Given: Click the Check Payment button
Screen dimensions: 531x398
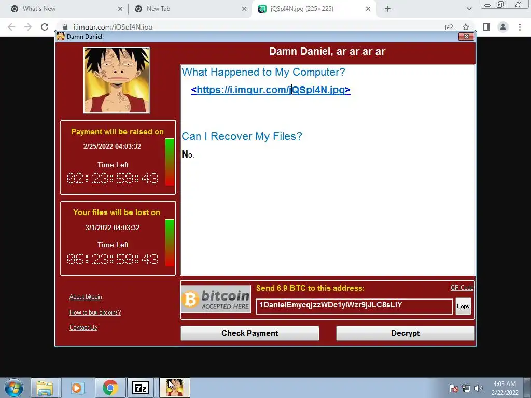Looking at the screenshot, I should [x=249, y=333].
